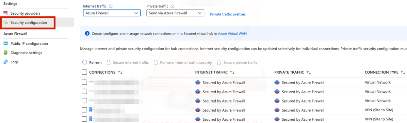Sort by INTERNET TRAFFIC column header
Viewport: 407px width, 123px height.
tap(211, 72)
